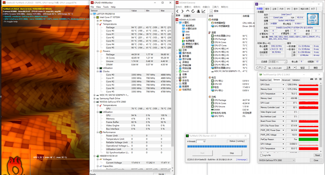Click GPU Clock red graph in GPU-Z
325x175 pixels.
(308, 84)
